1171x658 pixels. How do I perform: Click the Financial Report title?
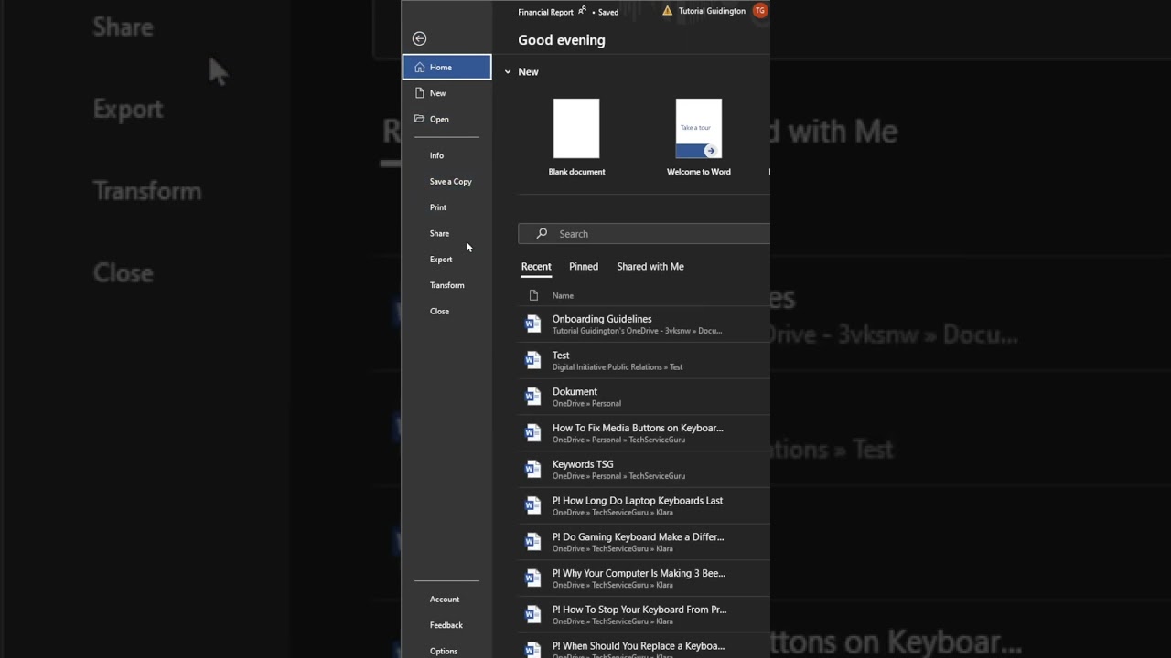[x=545, y=12]
